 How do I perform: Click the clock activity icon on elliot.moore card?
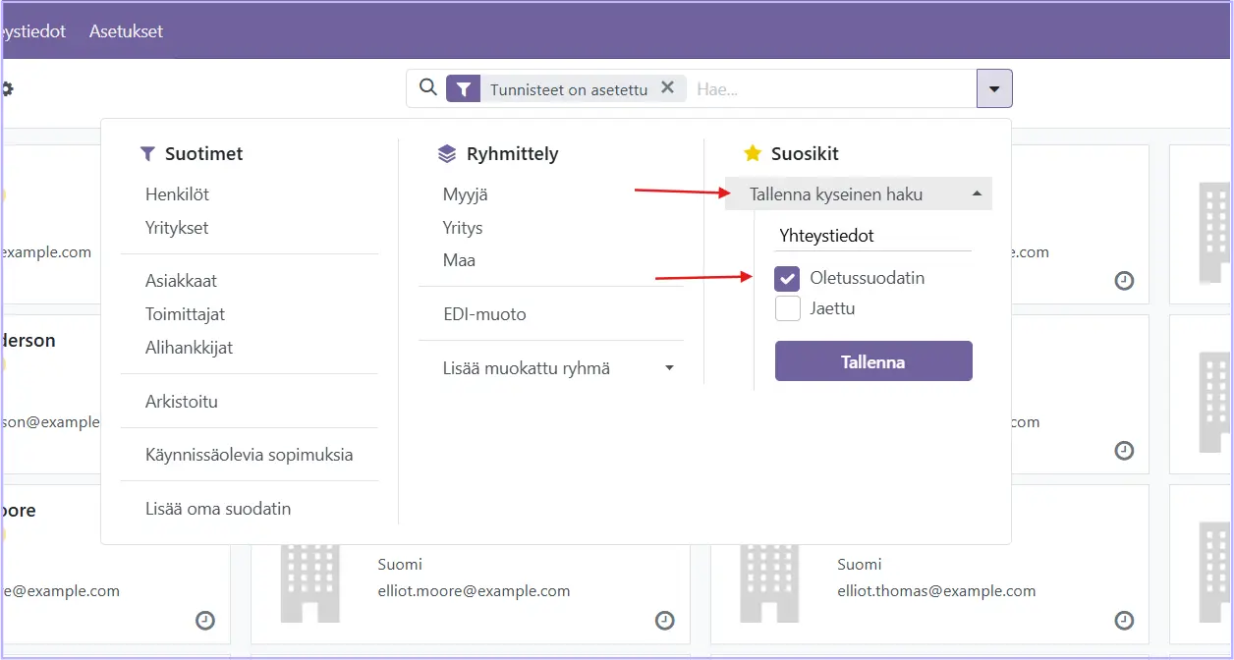pos(665,621)
